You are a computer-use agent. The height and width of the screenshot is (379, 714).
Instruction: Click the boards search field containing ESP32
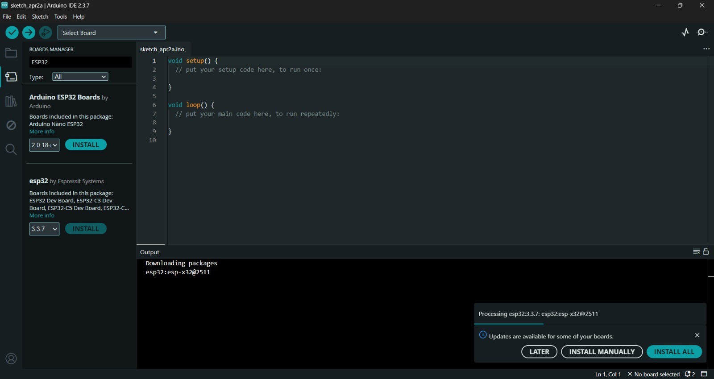tap(80, 62)
